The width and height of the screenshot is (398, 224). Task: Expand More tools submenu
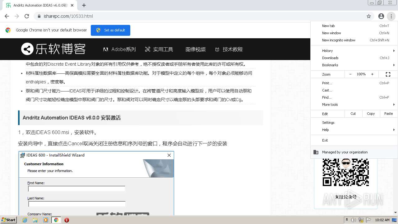(x=354, y=105)
